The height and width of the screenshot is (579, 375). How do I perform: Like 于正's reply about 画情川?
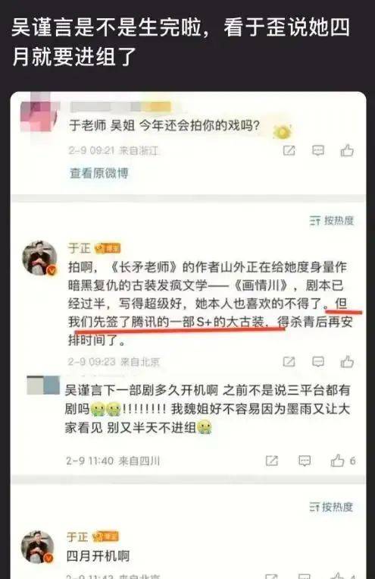tap(347, 361)
